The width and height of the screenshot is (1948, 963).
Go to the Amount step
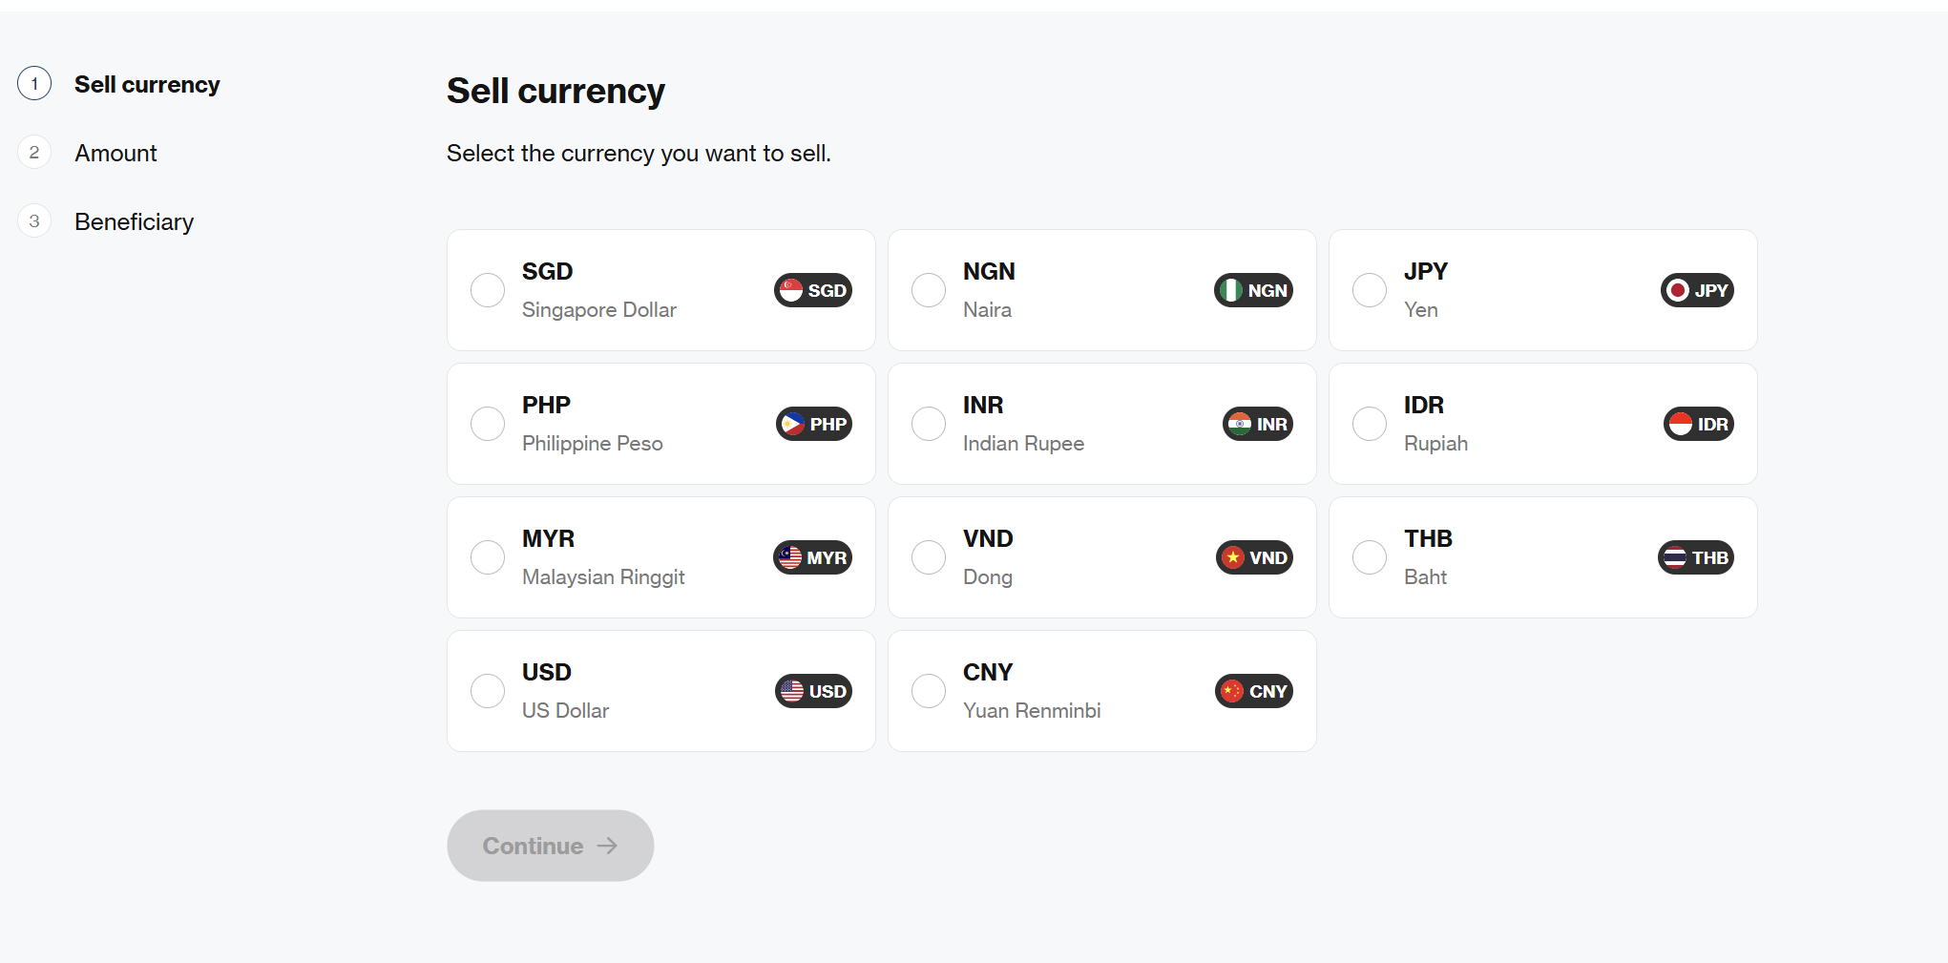(x=115, y=153)
